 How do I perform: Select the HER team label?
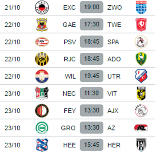coord(114,145)
